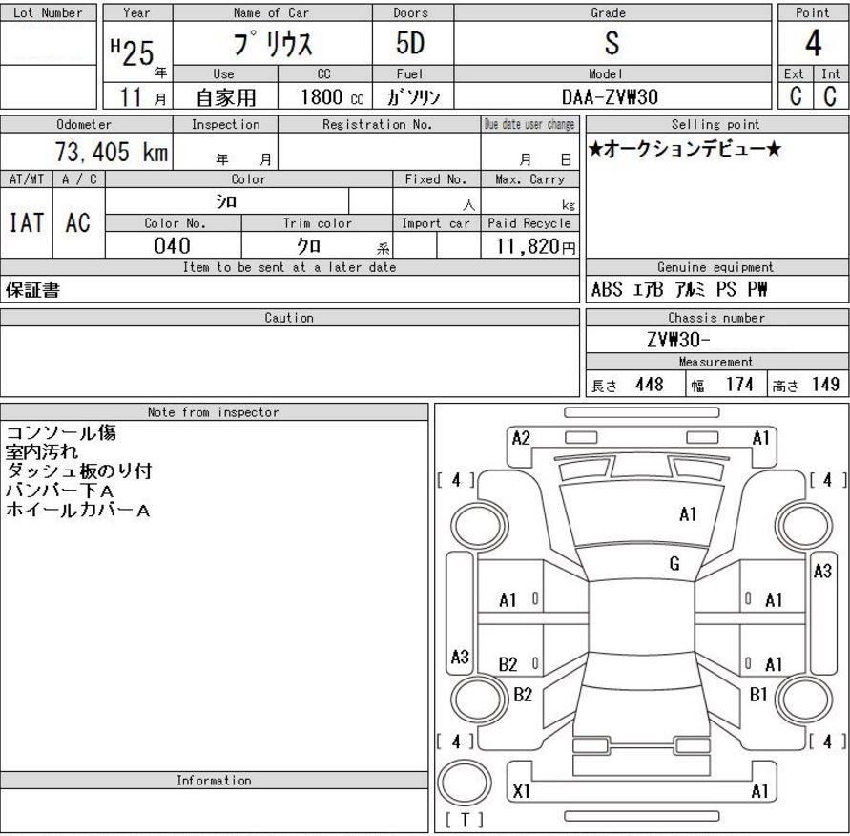
Task: Click the Measurement header
Action: click(715, 362)
